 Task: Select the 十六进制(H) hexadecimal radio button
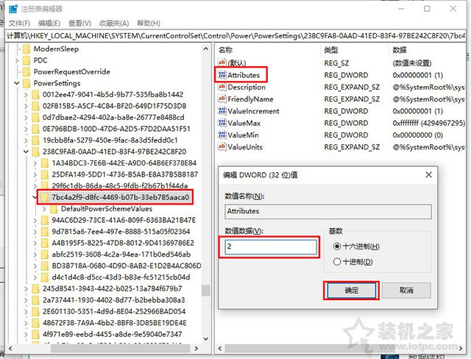coord(337,246)
